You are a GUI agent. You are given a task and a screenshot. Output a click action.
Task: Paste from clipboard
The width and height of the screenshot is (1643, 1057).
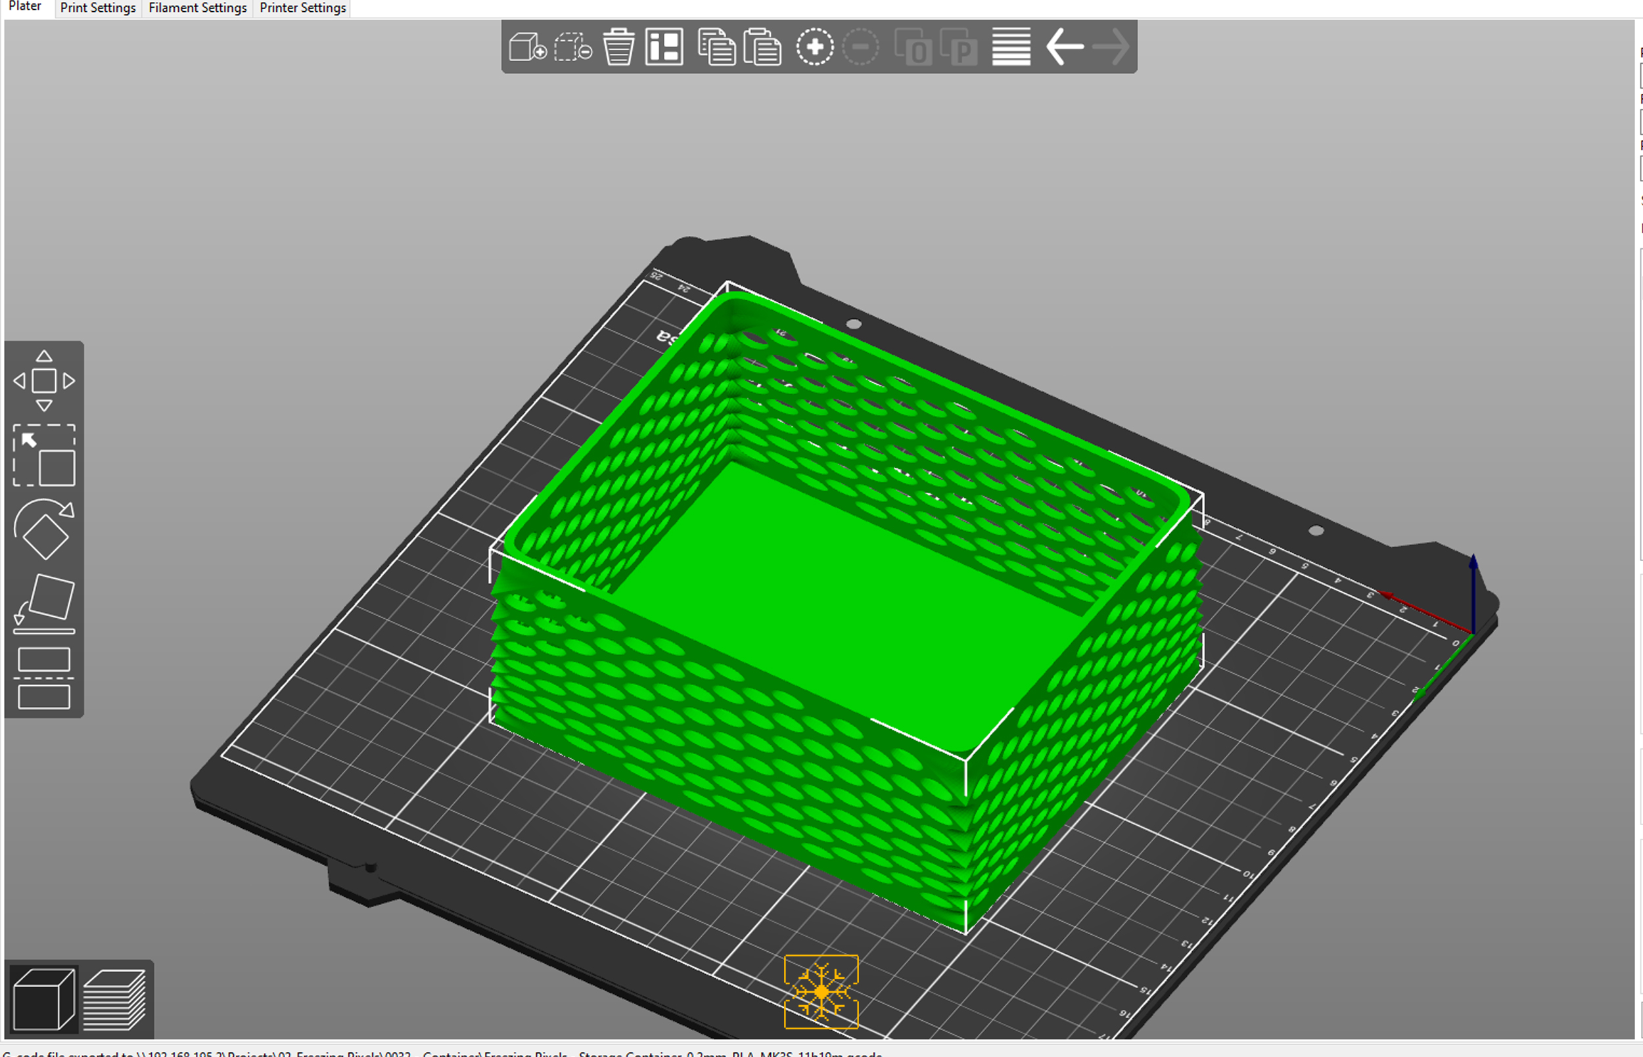tap(762, 47)
